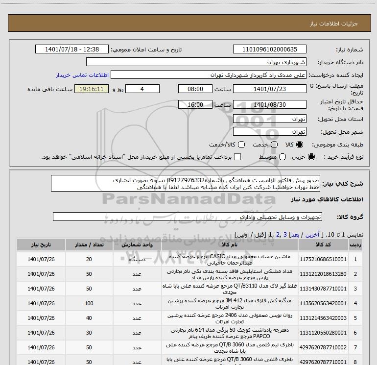Click item code 1131120550280001
Image resolution: width=377 pixels, height=365 pixels.
point(323,333)
